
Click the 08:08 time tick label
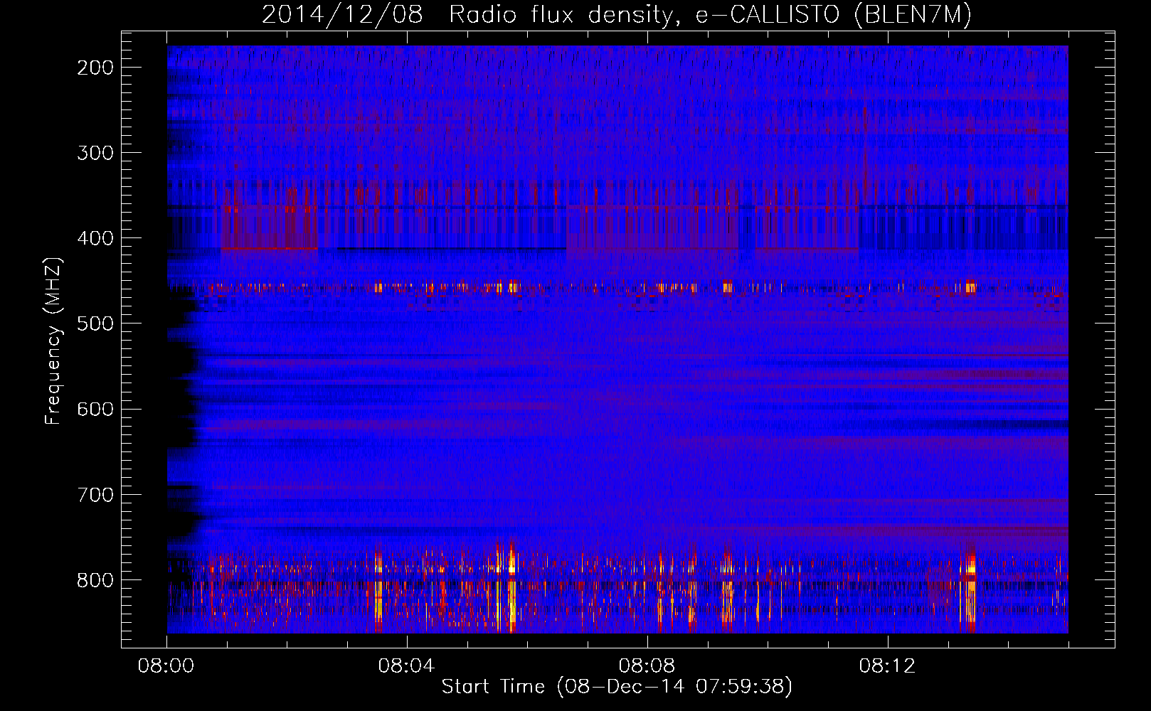click(647, 666)
